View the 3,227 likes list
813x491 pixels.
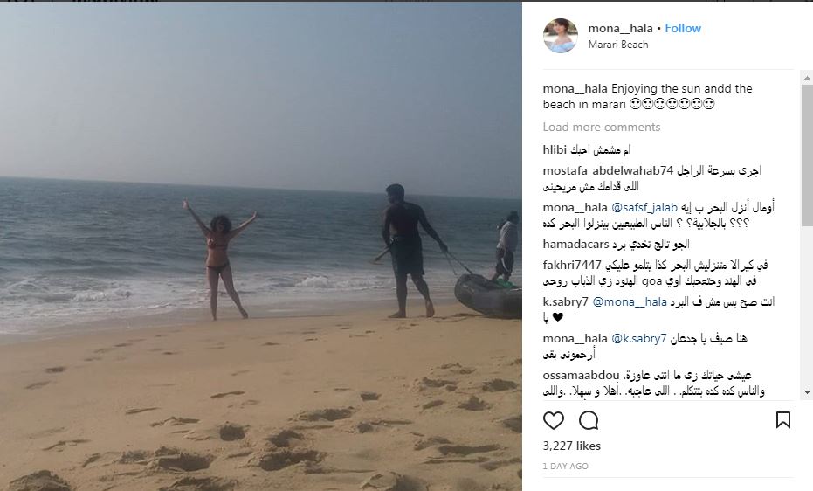[571, 446]
